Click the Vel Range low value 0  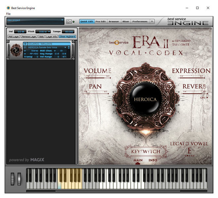pos(57,57)
